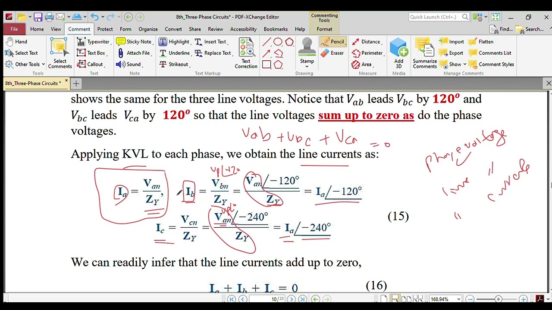This screenshot has height=310, width=552.
Task: Click Export comments
Action: [451, 53]
